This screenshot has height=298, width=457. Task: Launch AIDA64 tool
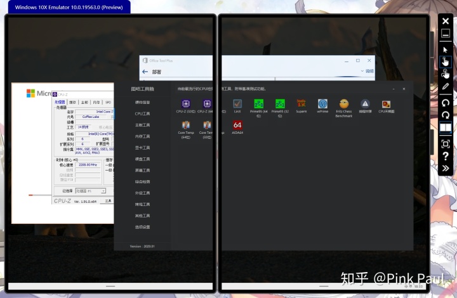pos(237,127)
